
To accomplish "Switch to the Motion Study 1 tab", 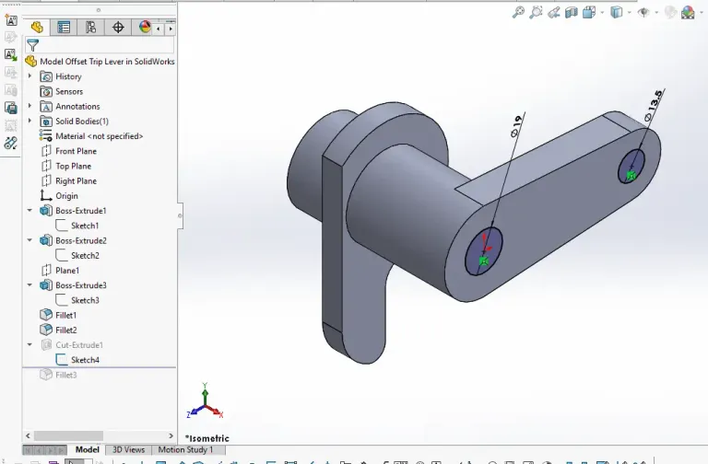I will pyautogui.click(x=185, y=450).
